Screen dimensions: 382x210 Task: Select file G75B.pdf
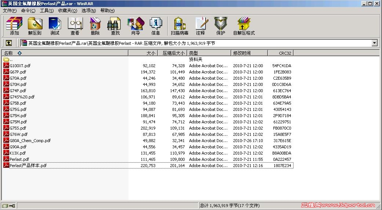(18, 103)
